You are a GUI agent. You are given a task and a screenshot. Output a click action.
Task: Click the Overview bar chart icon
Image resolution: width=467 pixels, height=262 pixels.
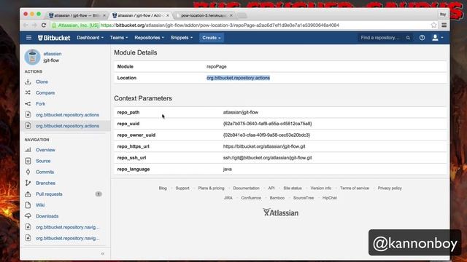pos(28,150)
